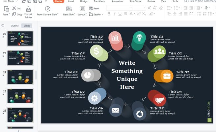Image resolution: width=216 pixels, height=132 pixels.
Task: Add a New Slide using its icon
Action: coord(69,9)
